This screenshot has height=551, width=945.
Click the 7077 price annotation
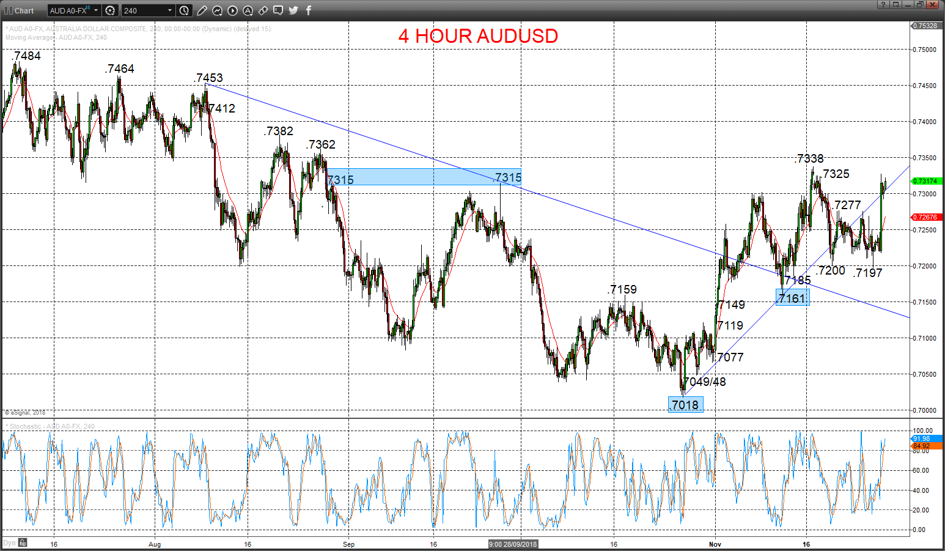tap(730, 357)
